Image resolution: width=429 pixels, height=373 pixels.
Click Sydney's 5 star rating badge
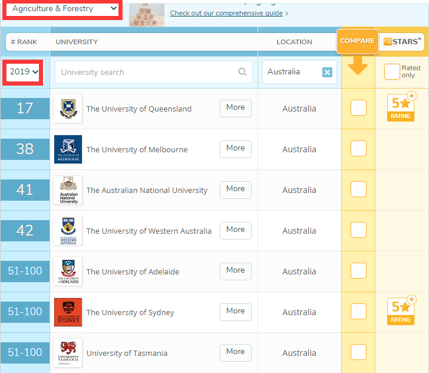coord(401,310)
